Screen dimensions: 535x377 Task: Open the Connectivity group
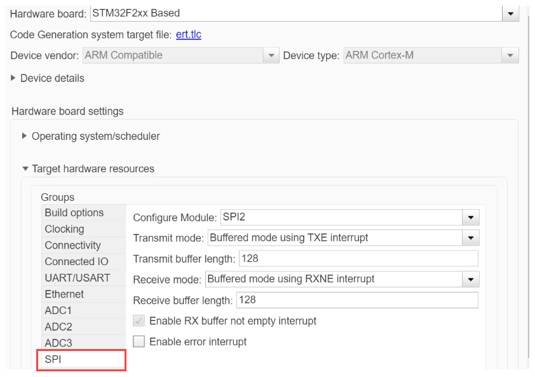click(x=72, y=245)
